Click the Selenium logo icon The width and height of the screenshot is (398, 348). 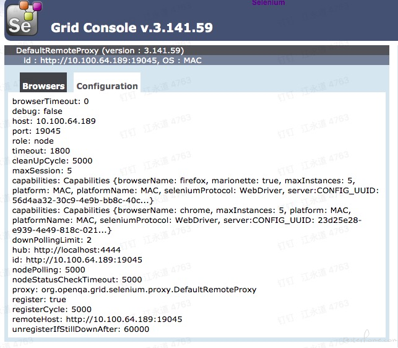tap(24, 19)
